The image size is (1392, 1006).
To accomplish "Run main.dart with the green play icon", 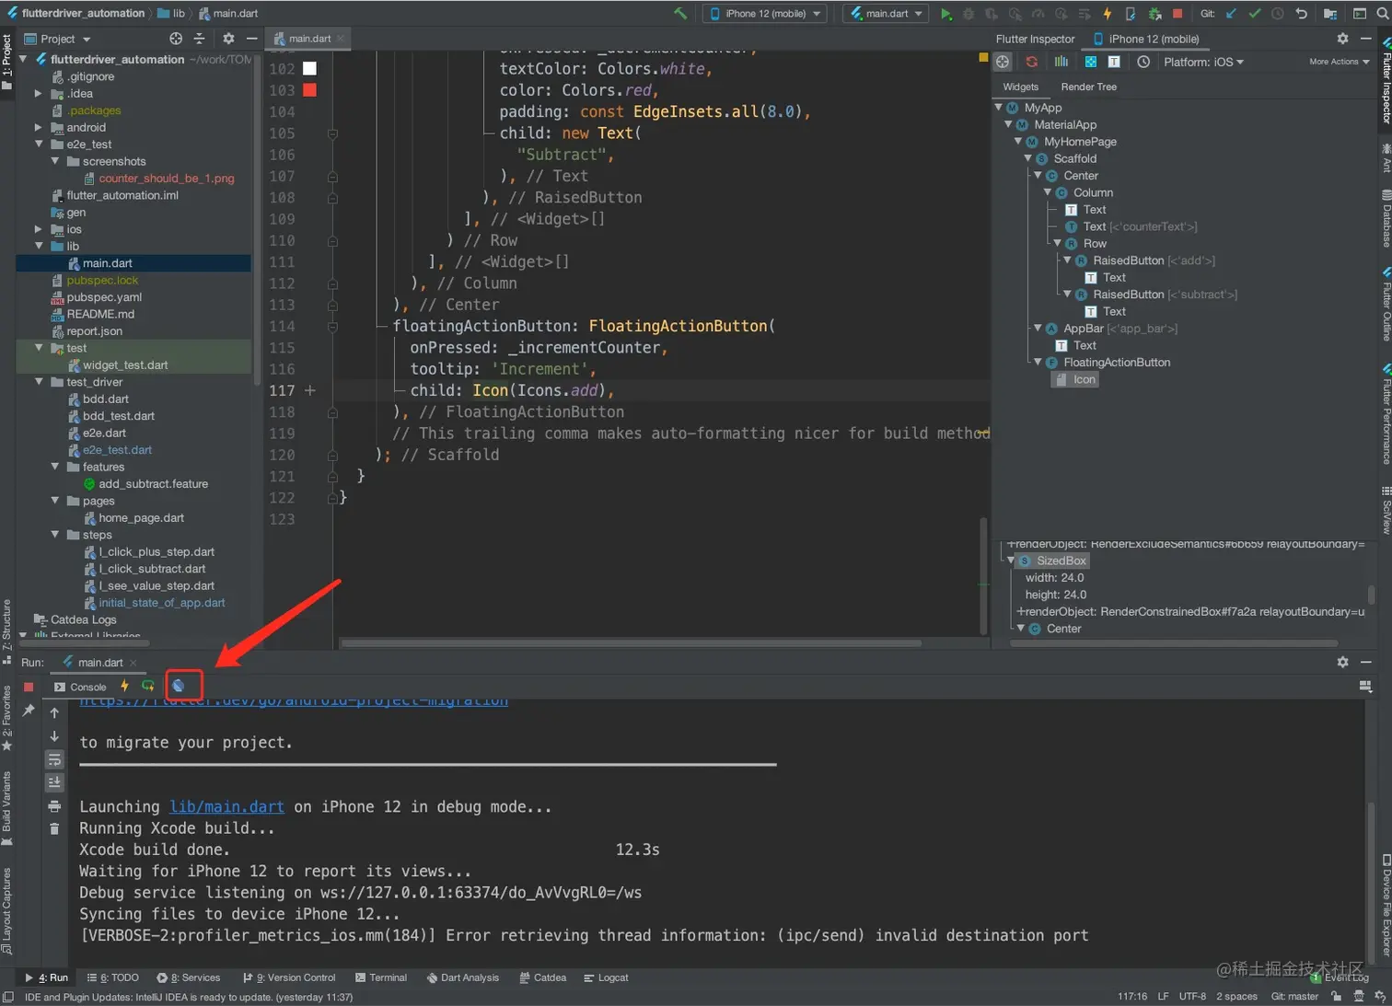I will coord(945,14).
